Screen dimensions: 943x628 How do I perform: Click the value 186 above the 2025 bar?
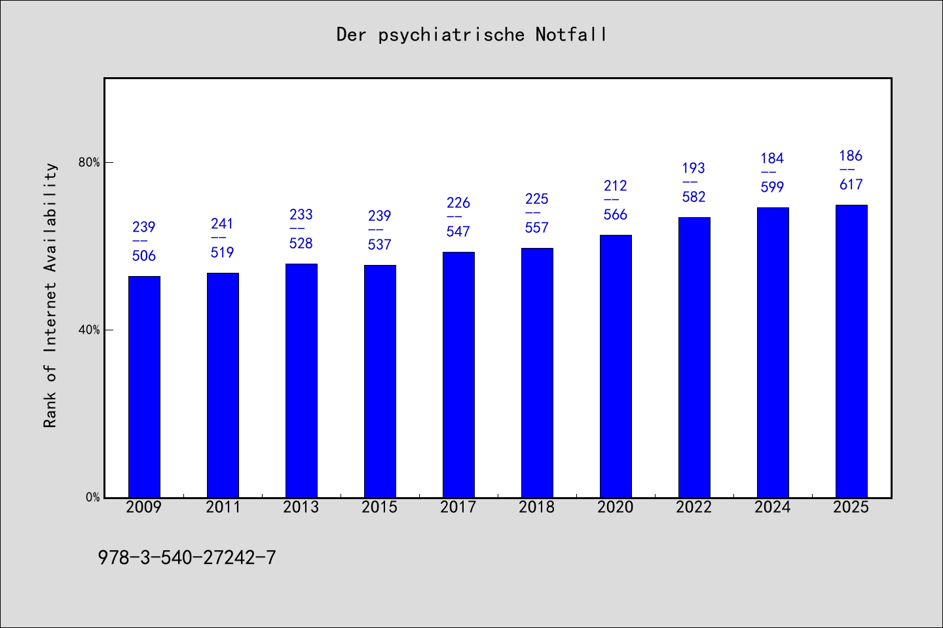click(x=851, y=156)
